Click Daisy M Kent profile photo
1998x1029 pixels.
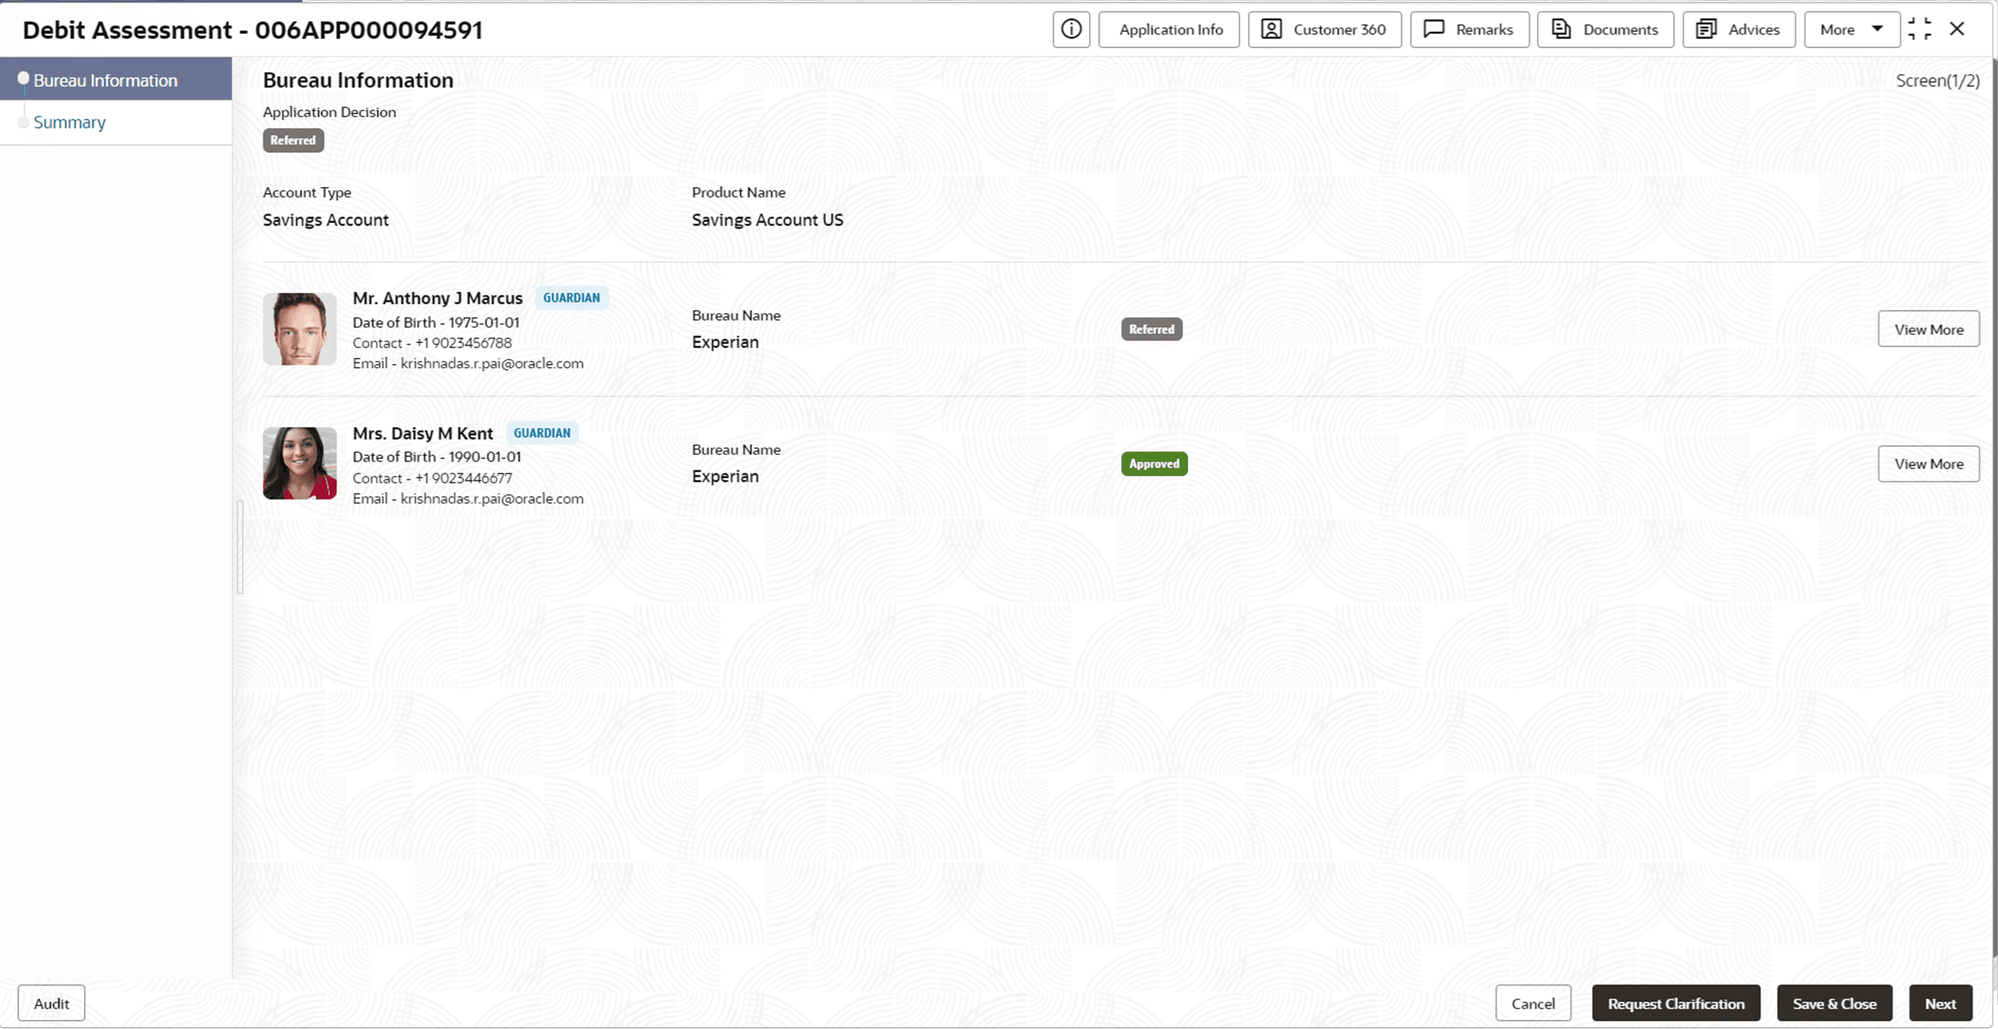pos(299,463)
